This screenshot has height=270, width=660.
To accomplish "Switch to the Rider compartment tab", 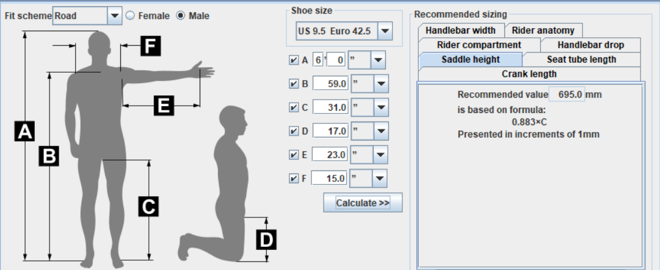I will point(479,45).
